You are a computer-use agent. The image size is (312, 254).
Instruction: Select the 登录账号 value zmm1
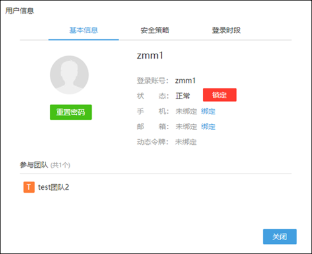coord(185,81)
